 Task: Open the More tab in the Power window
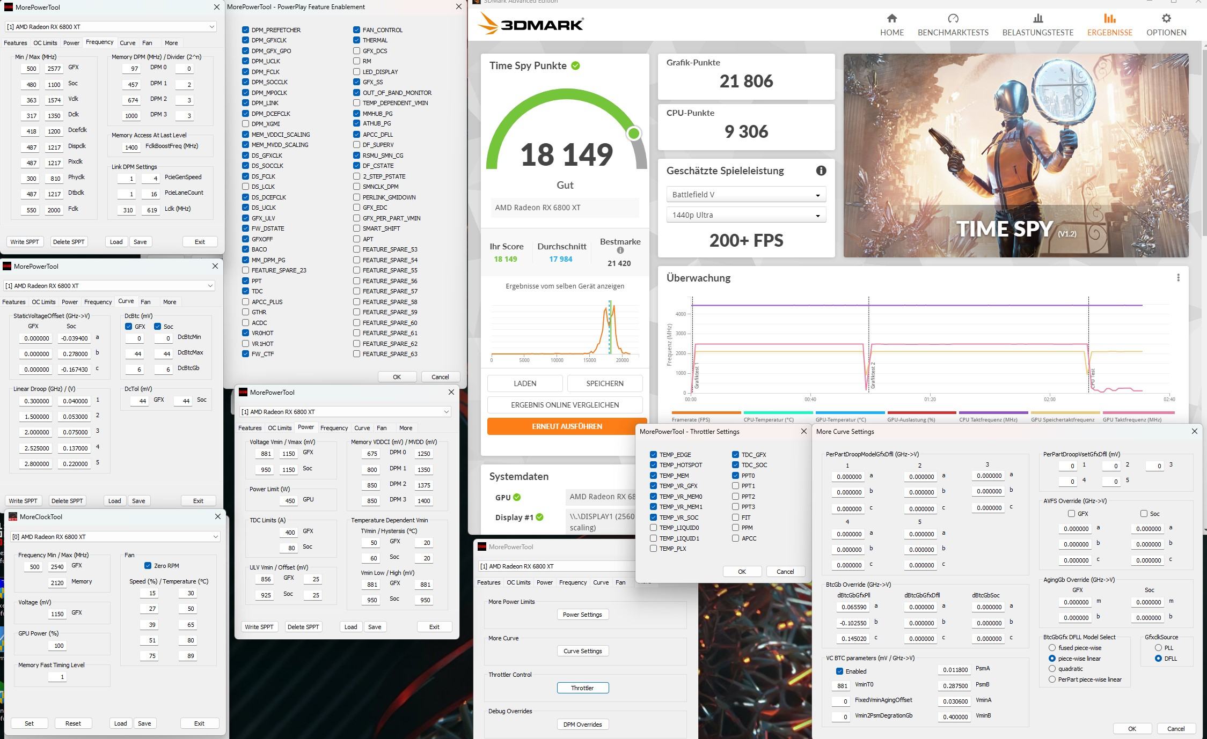(406, 428)
